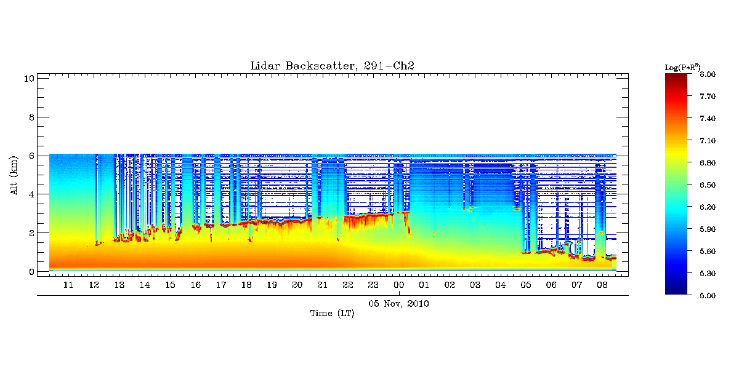Click the time tick label 06
739x369 pixels.
coord(551,285)
